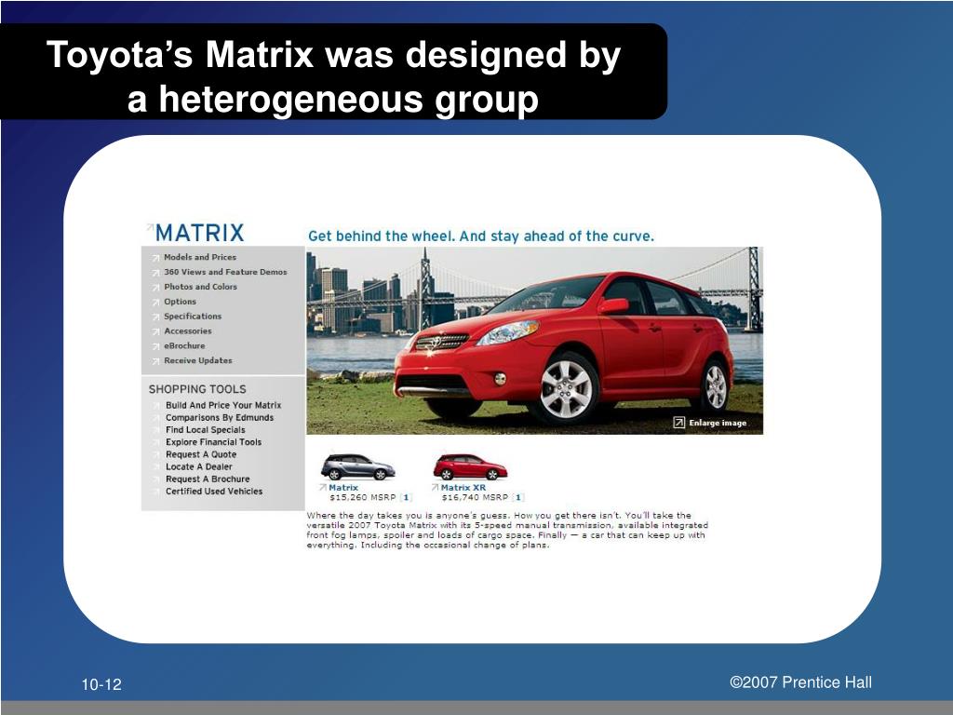Open the Accessories section
The width and height of the screenshot is (953, 715).
click(188, 331)
